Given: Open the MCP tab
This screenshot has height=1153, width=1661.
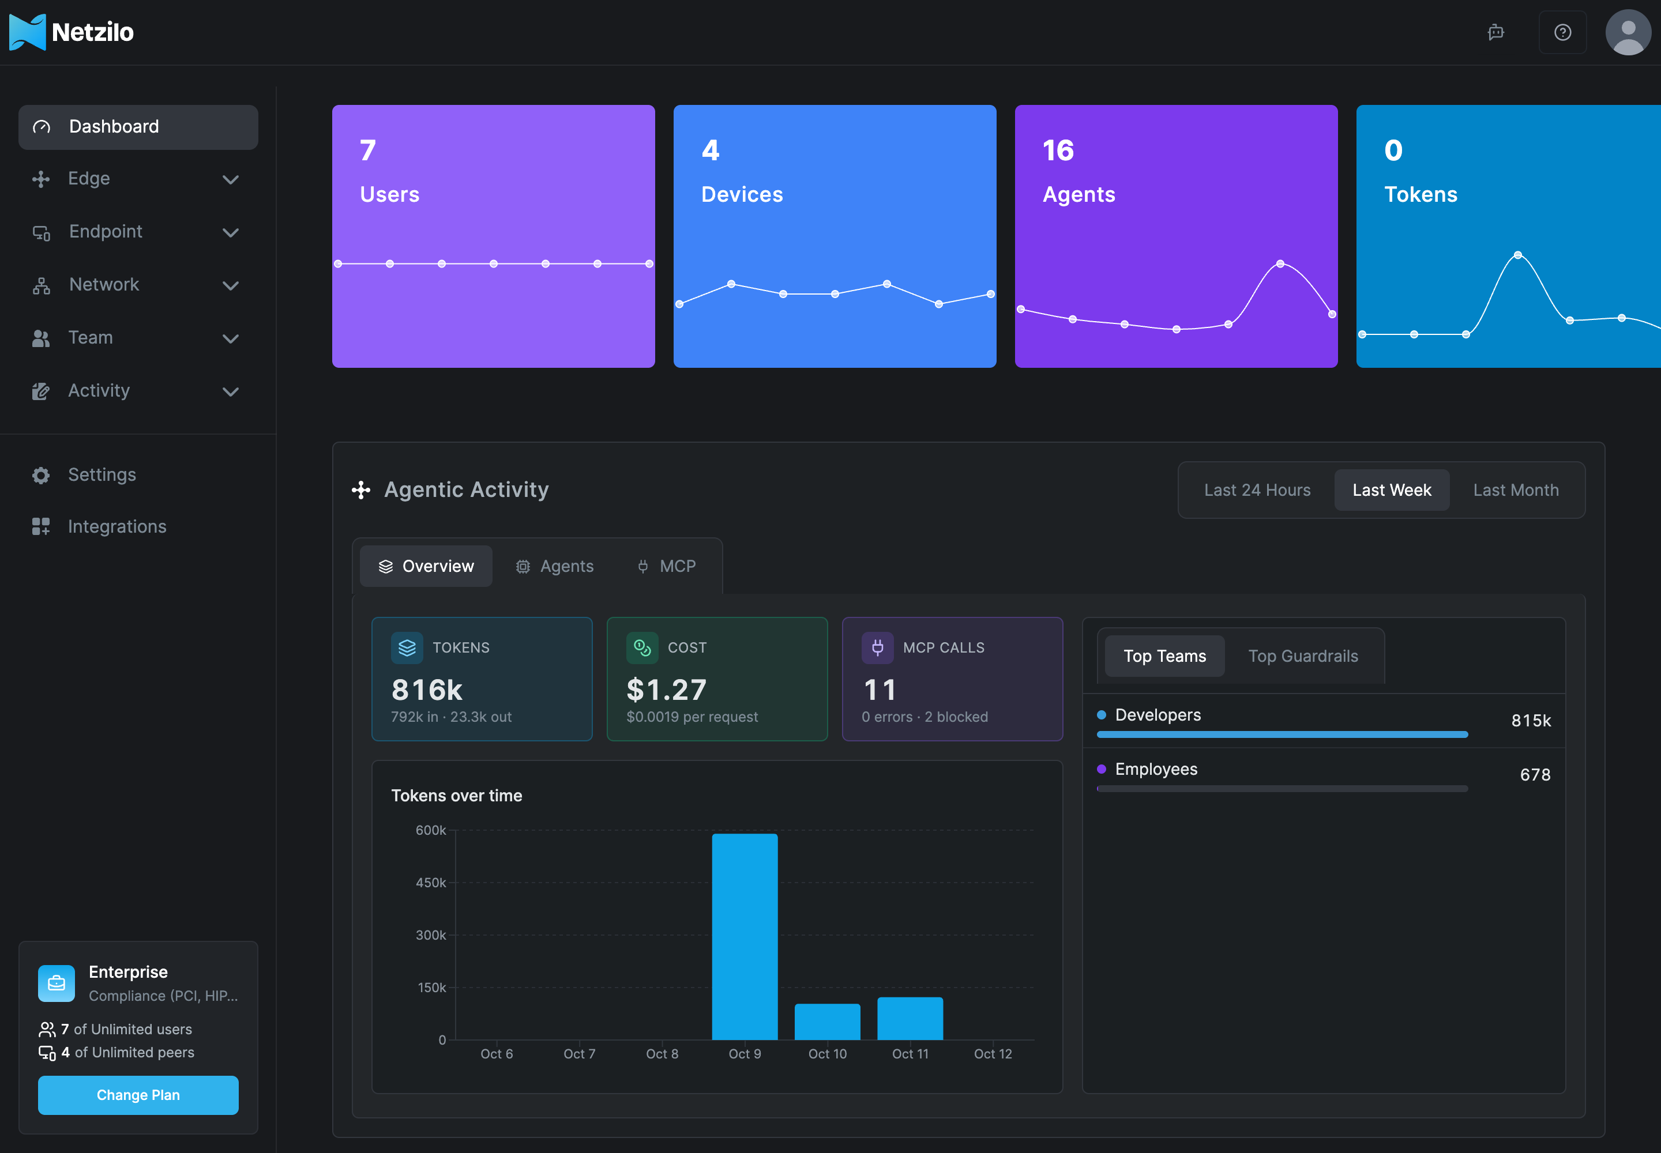Looking at the screenshot, I should tap(667, 566).
